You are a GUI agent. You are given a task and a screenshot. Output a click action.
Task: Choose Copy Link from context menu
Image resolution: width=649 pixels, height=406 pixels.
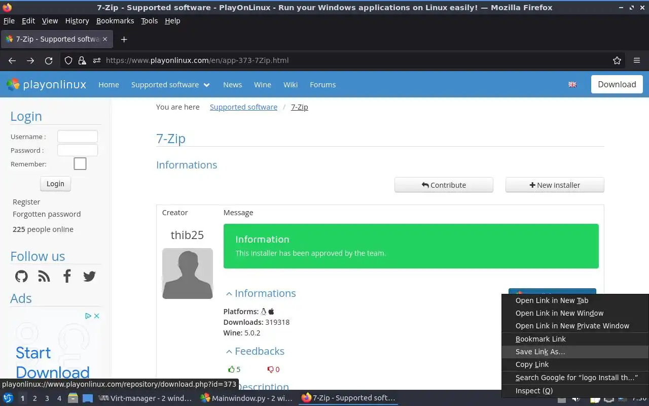[575, 364]
